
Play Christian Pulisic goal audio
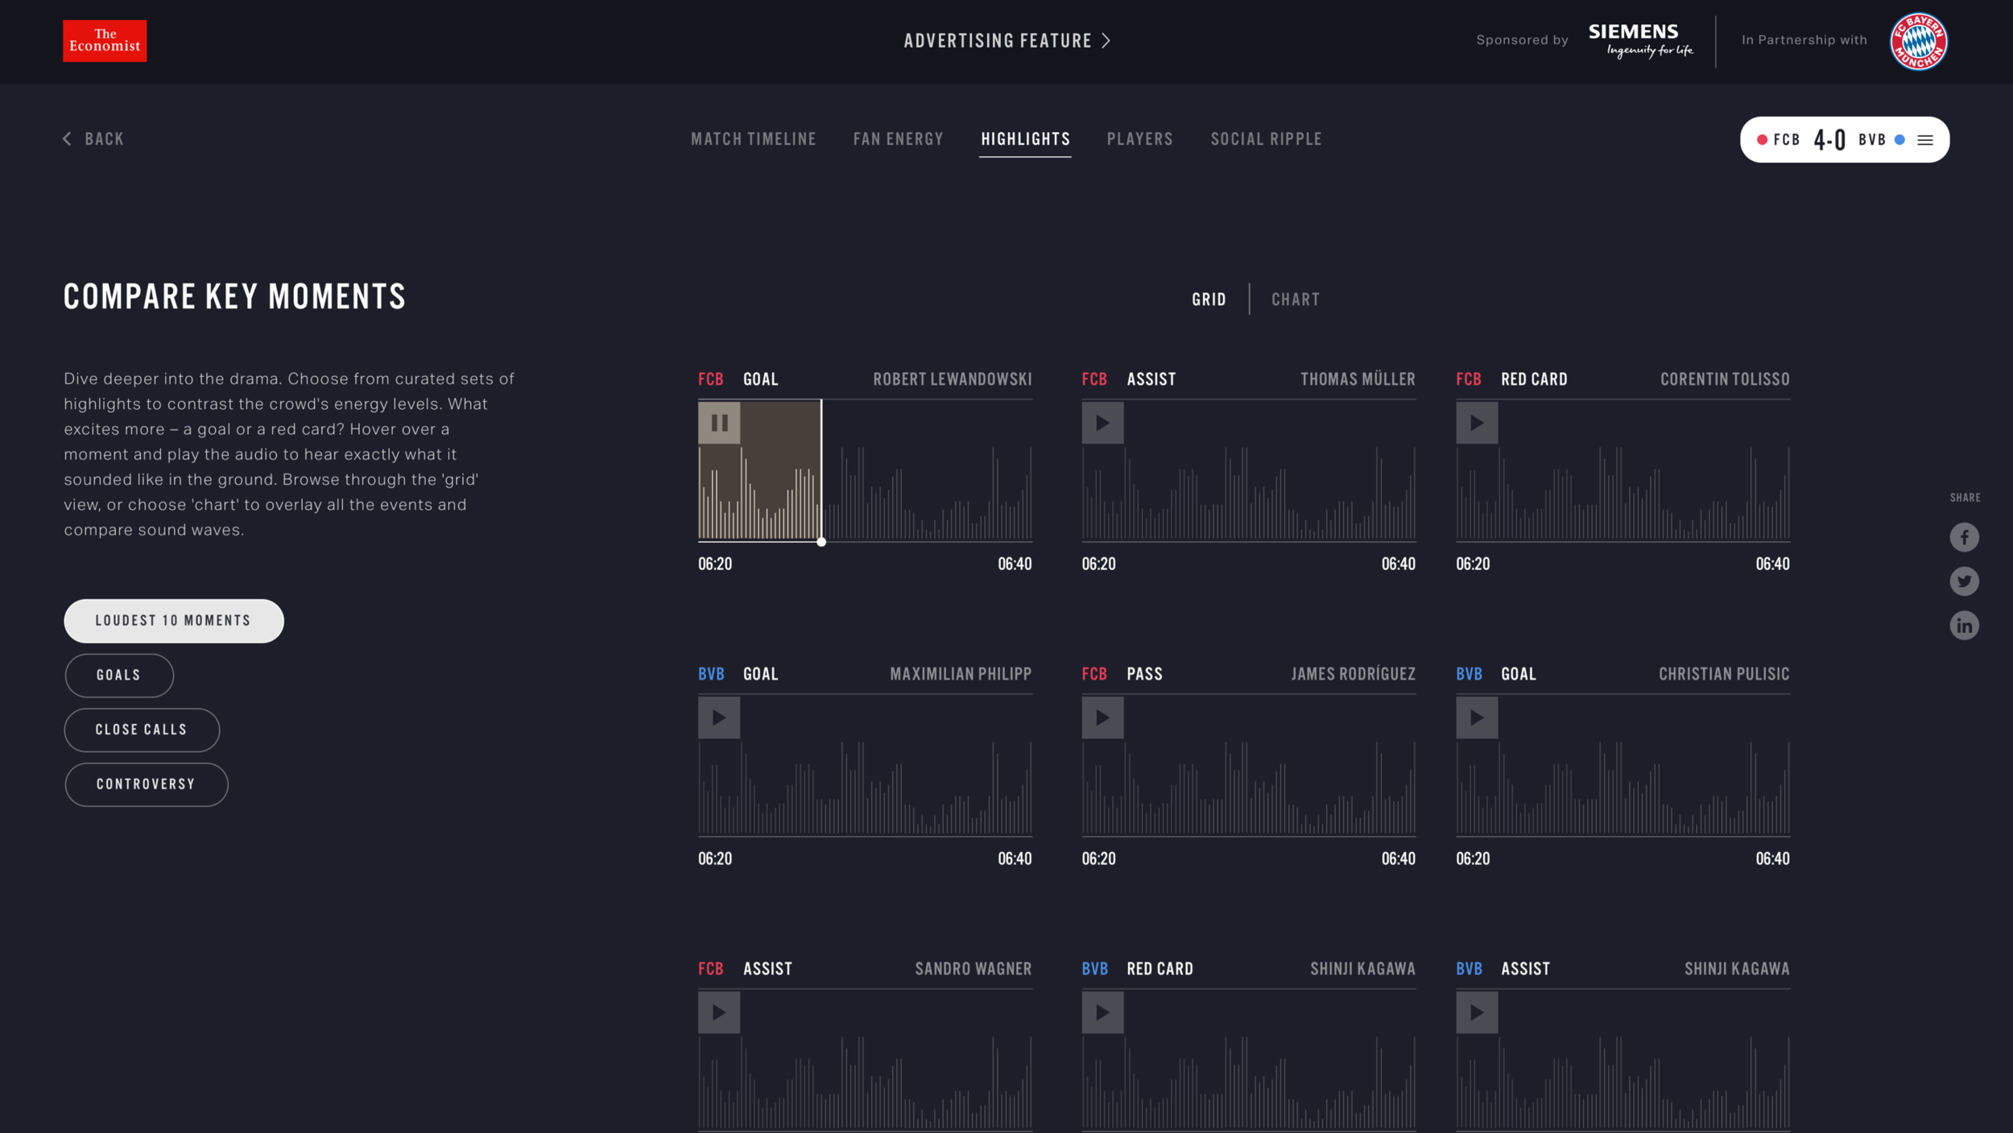tap(1476, 717)
